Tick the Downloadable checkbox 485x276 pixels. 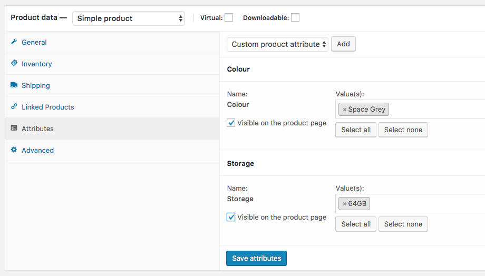coord(295,18)
